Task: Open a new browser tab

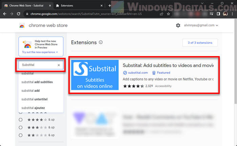Action: [110, 6]
